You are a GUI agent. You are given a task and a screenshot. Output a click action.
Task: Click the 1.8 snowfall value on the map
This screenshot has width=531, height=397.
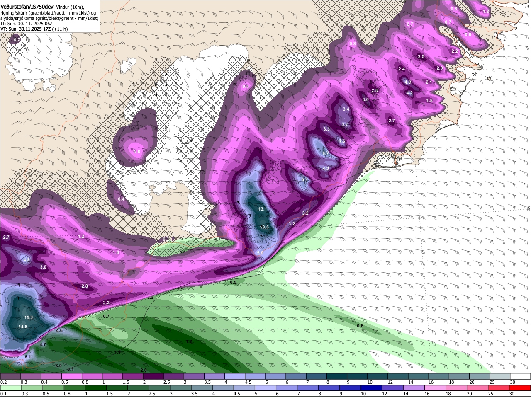pyautogui.click(x=429, y=100)
